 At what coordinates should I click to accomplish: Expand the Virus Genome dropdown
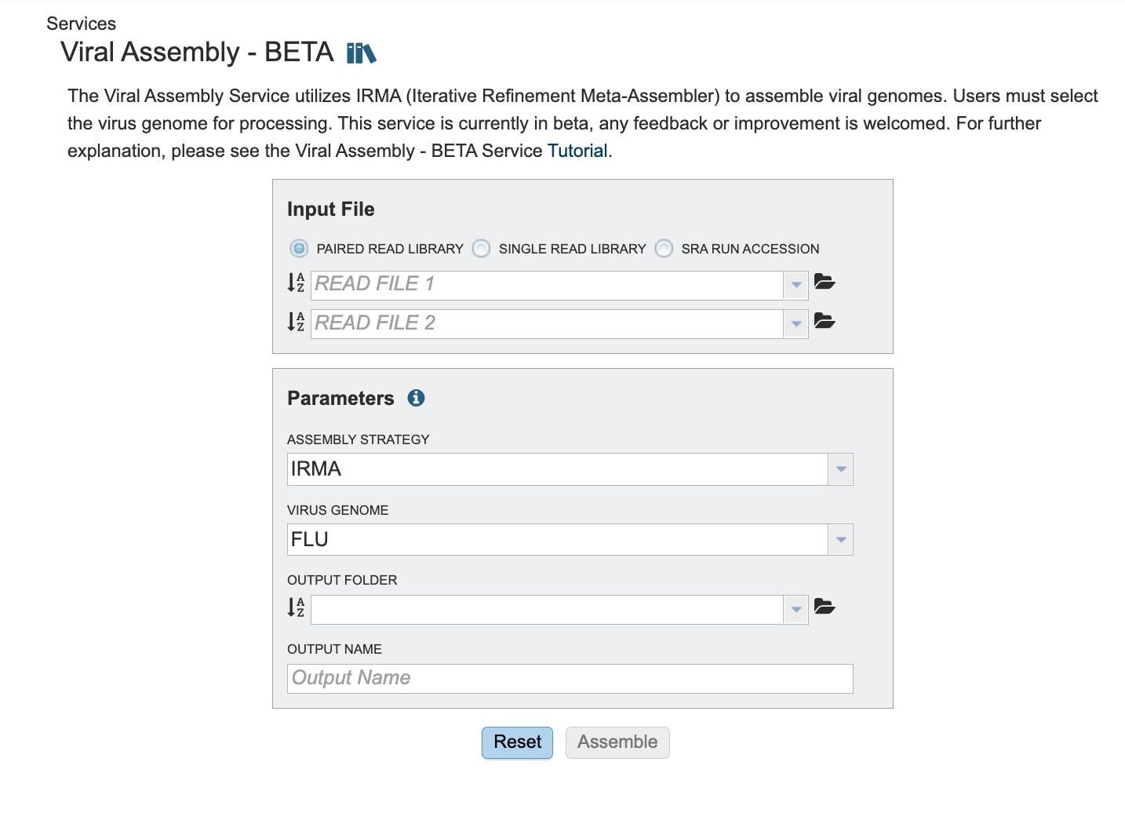point(840,540)
